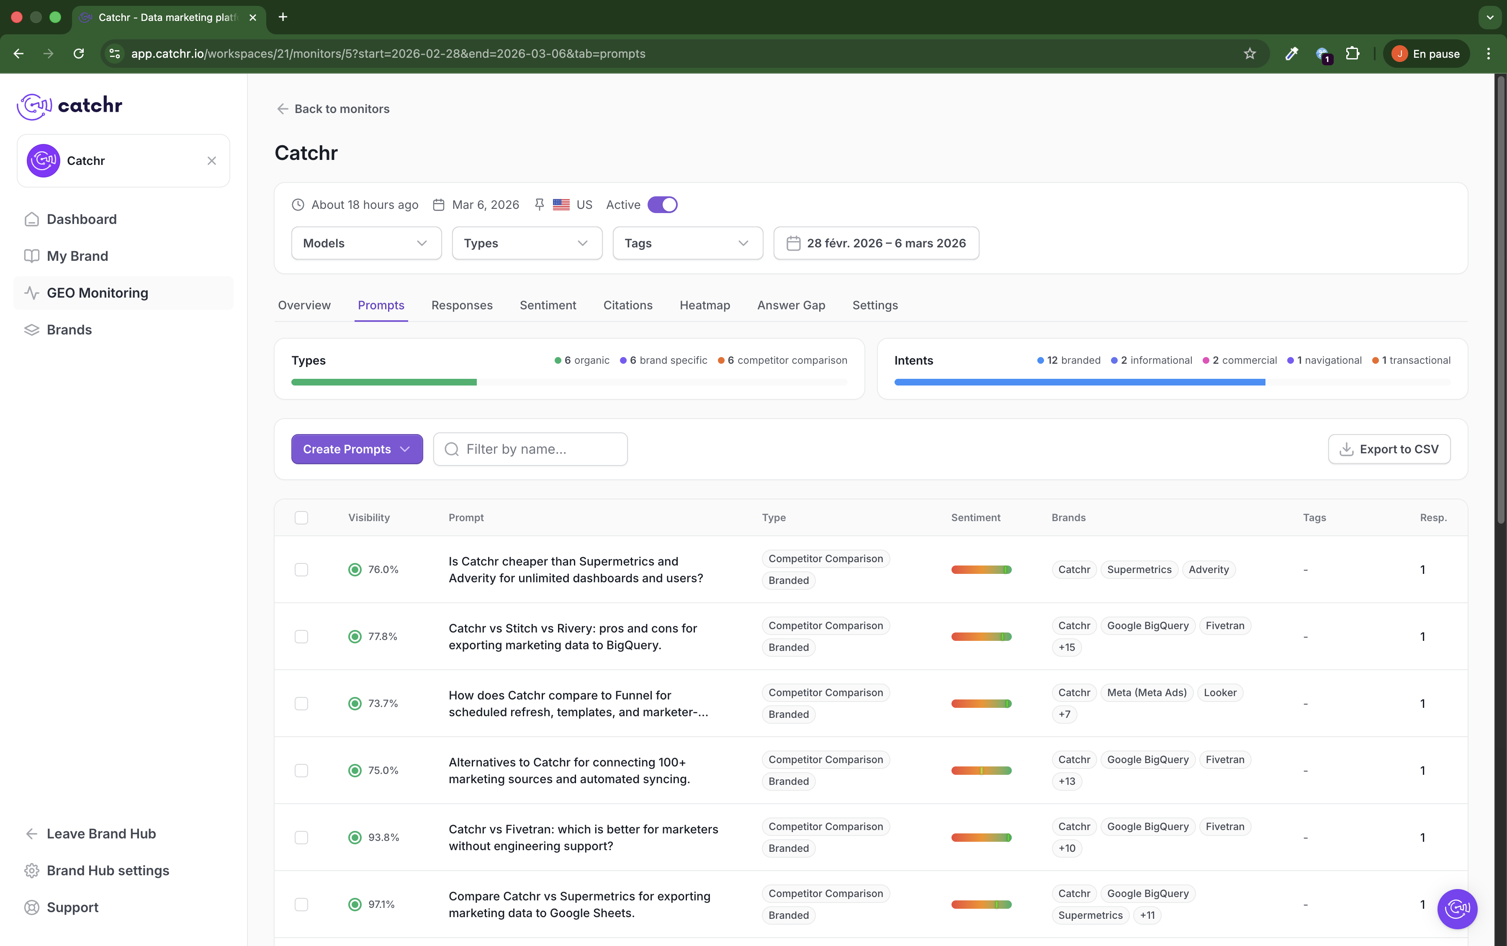Open the browser extensions puzzle icon
Image resolution: width=1507 pixels, height=946 pixels.
1353,54
